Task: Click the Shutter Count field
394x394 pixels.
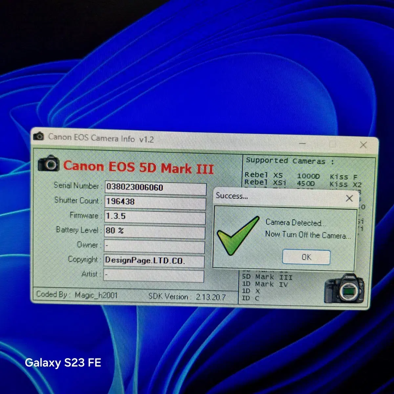Action: (155, 202)
